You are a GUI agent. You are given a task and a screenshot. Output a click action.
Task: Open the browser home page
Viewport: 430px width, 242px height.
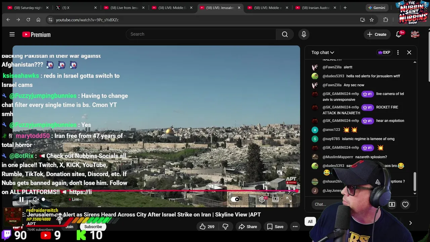pos(38,20)
